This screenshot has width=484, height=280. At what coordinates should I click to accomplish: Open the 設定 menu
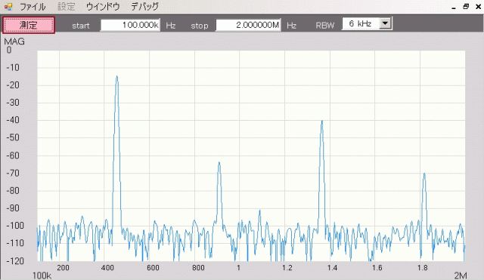pyautogui.click(x=67, y=7)
